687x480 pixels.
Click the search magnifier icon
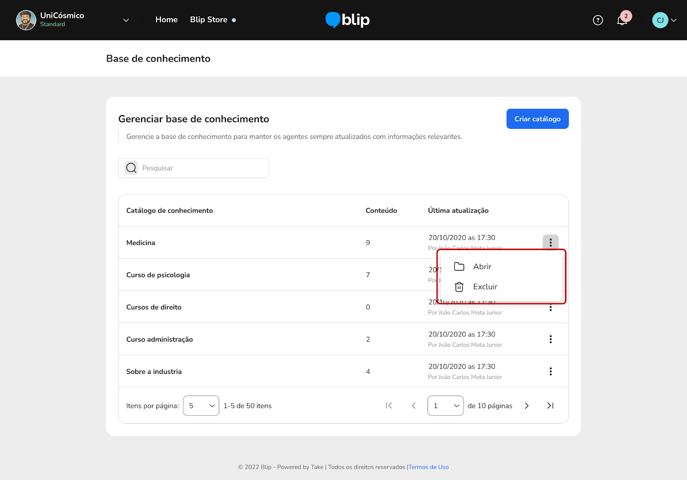click(x=131, y=168)
